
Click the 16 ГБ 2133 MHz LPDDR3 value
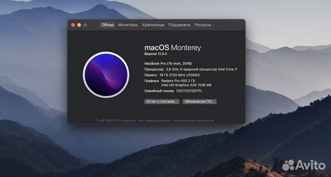click(179, 75)
